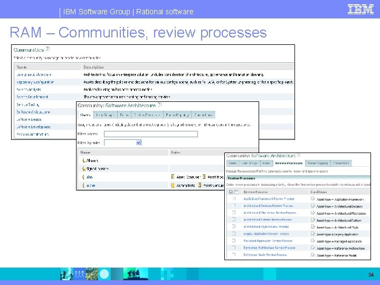Click condition icon for Reference Architecture asset type
Screen dimensions: 380x285
pyautogui.click(x=313, y=248)
